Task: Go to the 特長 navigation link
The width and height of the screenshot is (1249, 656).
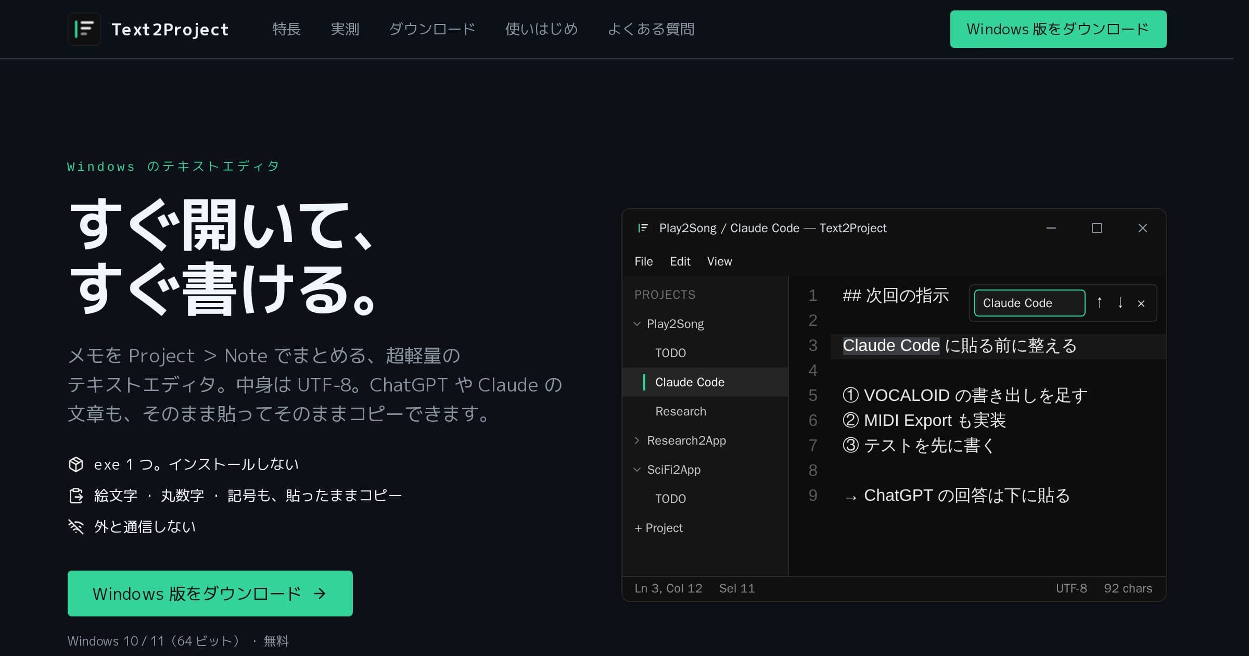Action: [286, 29]
